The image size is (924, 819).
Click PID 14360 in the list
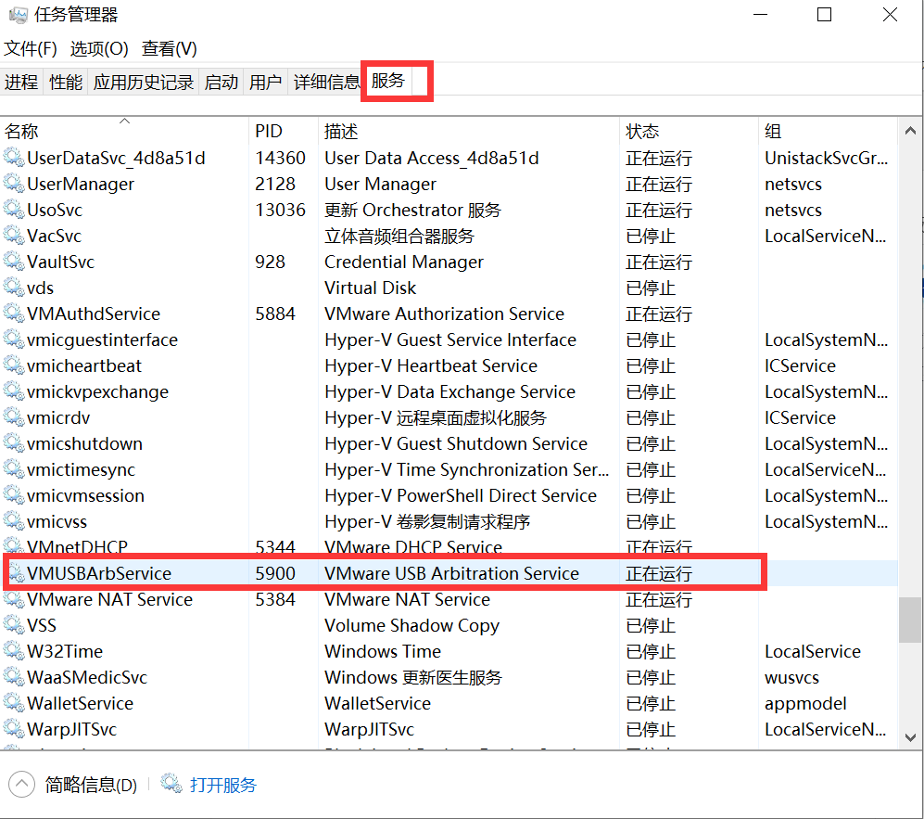pyautogui.click(x=281, y=158)
